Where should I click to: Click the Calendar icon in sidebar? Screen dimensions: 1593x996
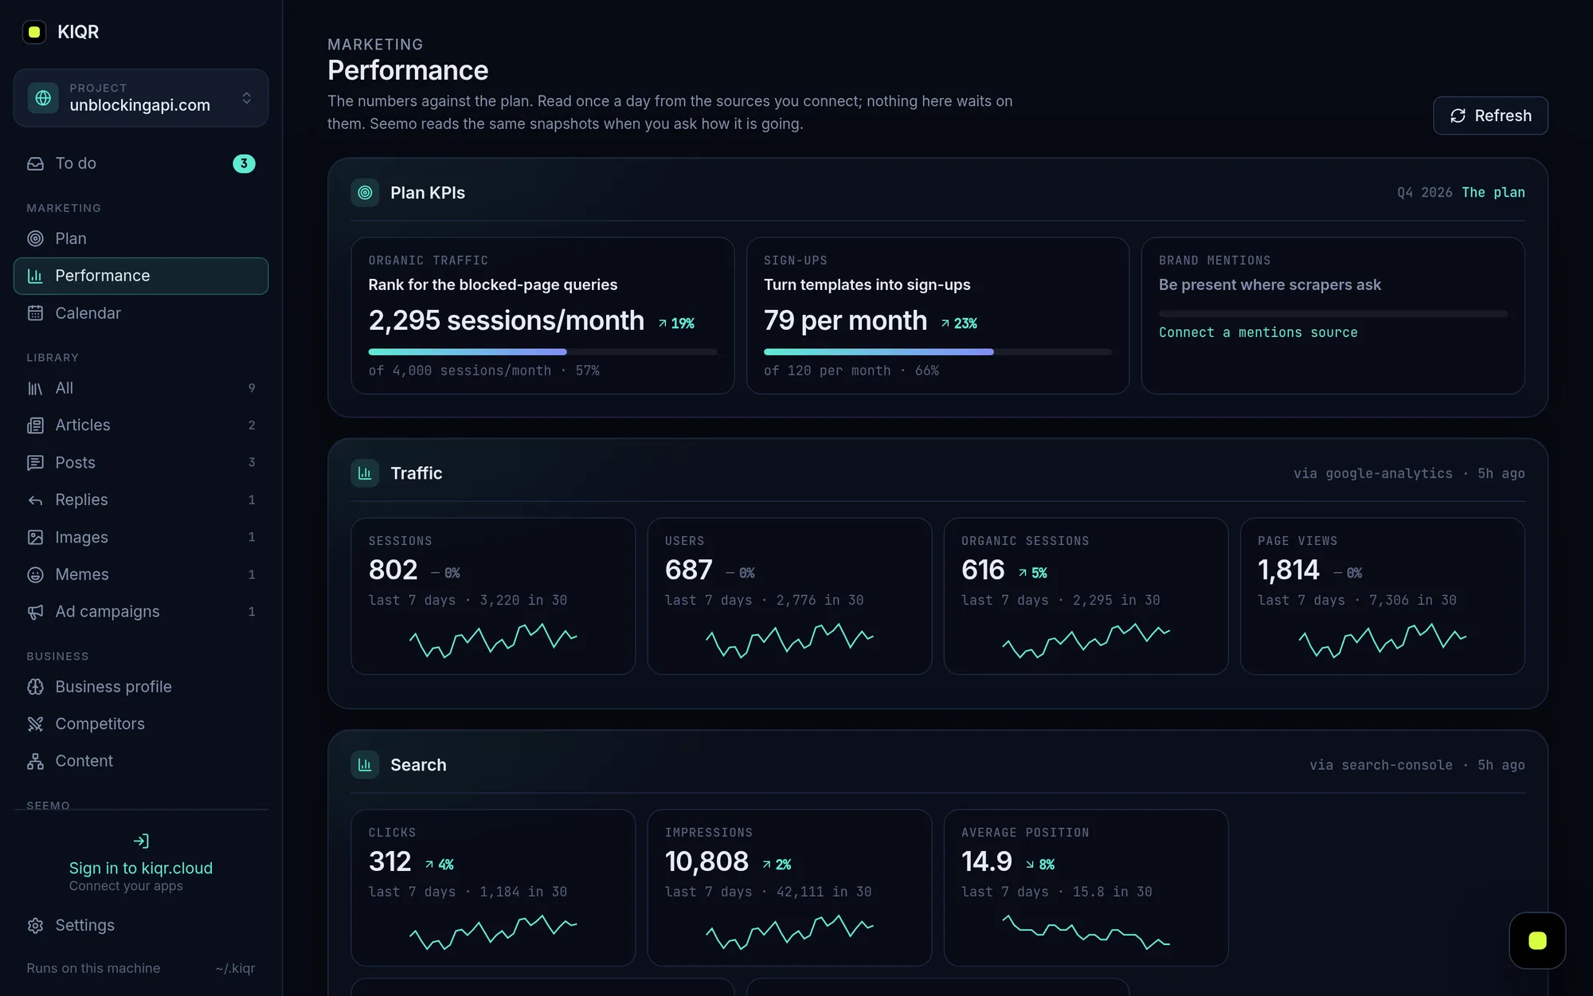(35, 313)
